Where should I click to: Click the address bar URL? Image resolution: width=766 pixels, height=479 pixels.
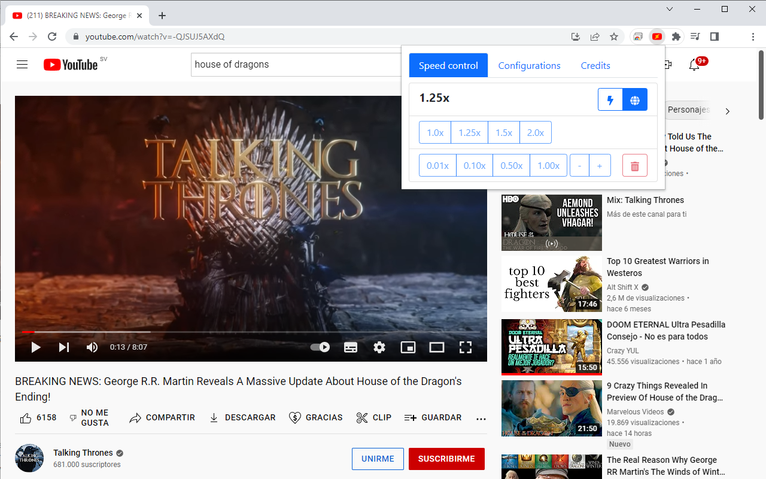tap(155, 37)
